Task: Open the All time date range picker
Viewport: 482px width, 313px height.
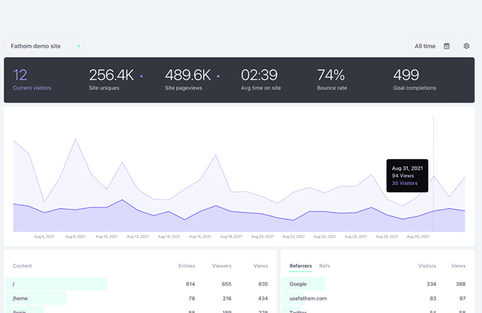Action: [431, 46]
